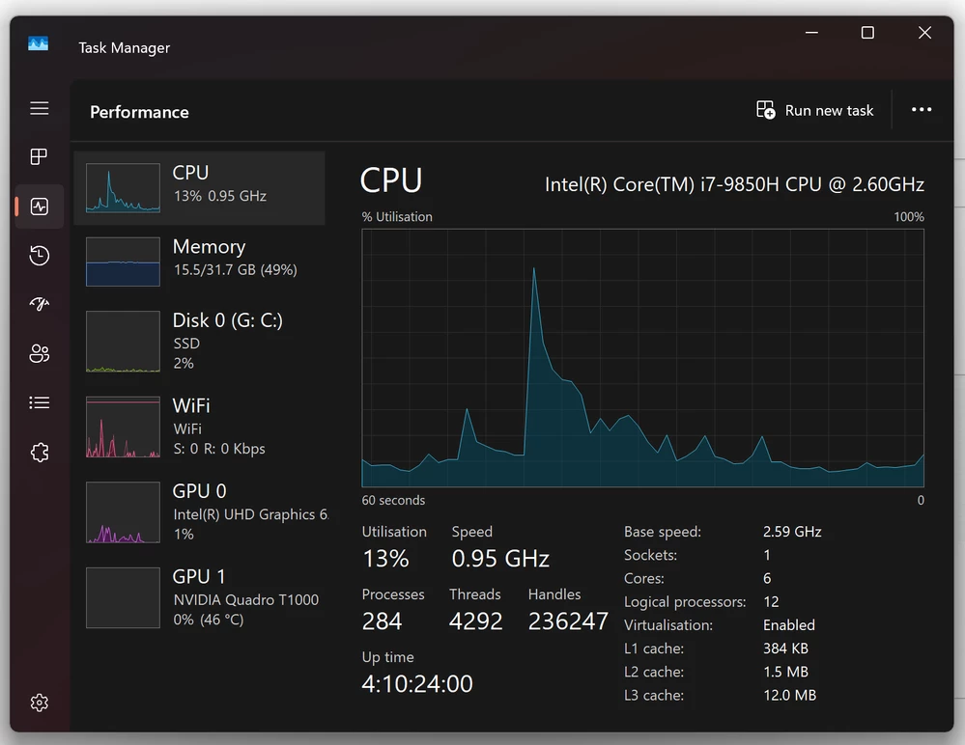965x745 pixels.
Task: Open the App history icon
Action: (x=40, y=255)
